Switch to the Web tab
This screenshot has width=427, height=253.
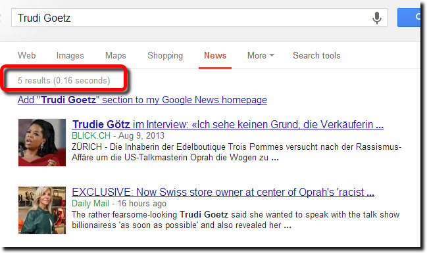click(27, 55)
